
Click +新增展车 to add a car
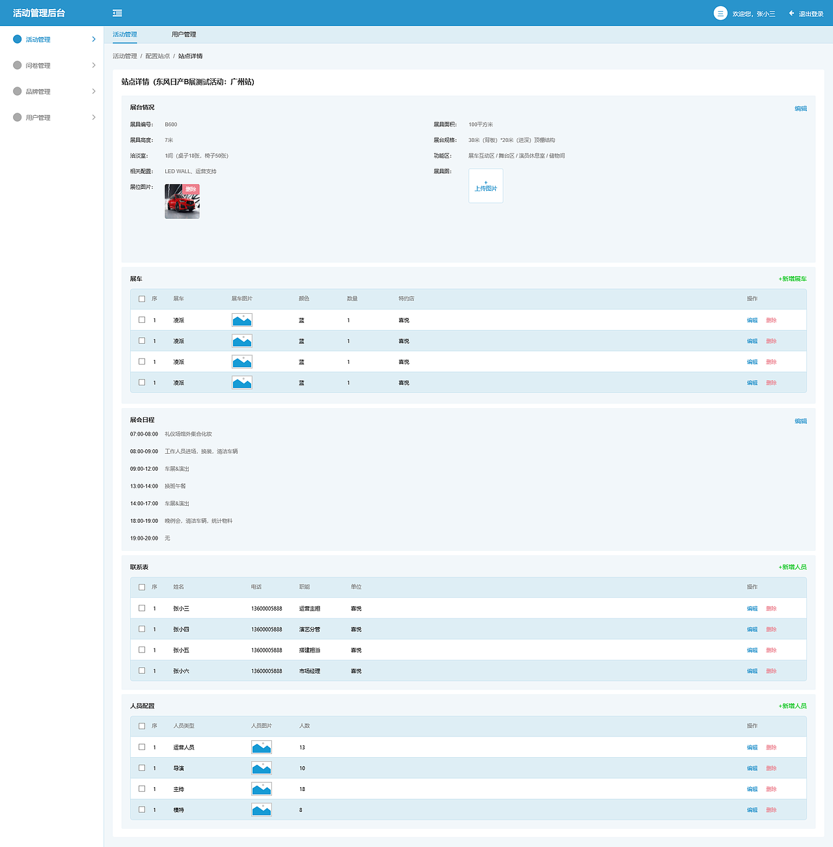click(x=793, y=279)
